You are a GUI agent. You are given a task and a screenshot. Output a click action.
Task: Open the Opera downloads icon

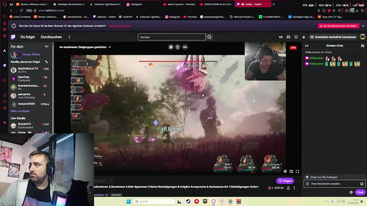[x=358, y=11]
